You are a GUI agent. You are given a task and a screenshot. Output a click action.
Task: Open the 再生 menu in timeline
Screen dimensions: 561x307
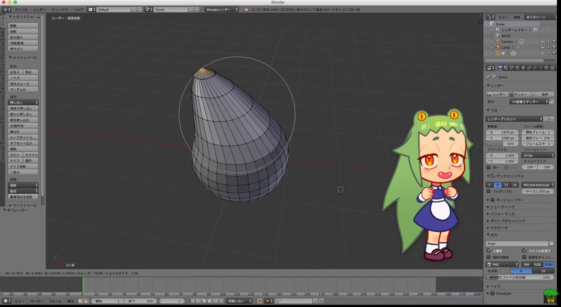point(70,301)
